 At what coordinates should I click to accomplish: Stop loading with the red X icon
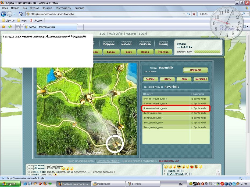tap(194, 14)
